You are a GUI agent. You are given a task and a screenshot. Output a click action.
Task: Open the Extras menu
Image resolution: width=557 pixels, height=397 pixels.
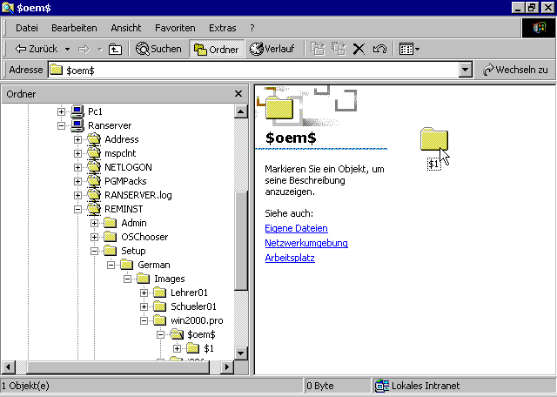click(223, 28)
